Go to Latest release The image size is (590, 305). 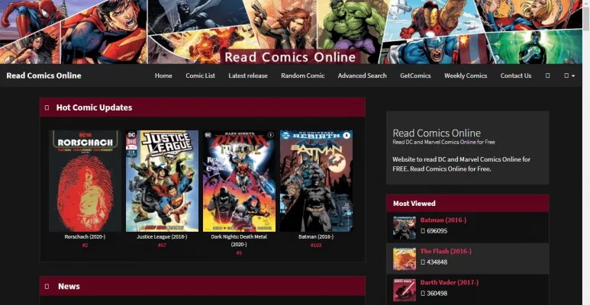[248, 75]
